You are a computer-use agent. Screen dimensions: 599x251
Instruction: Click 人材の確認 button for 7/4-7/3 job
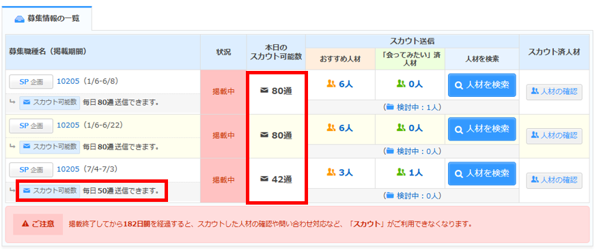click(x=555, y=180)
